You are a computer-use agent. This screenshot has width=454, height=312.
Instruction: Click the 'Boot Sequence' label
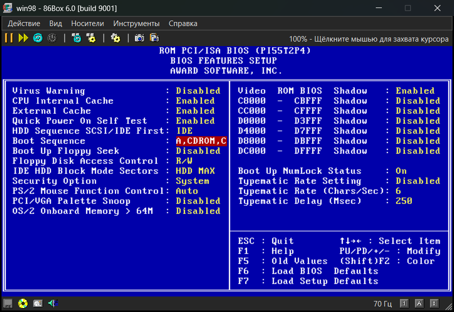tap(49, 141)
